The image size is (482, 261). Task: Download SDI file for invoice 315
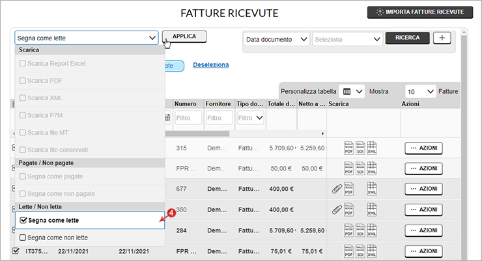point(360,148)
